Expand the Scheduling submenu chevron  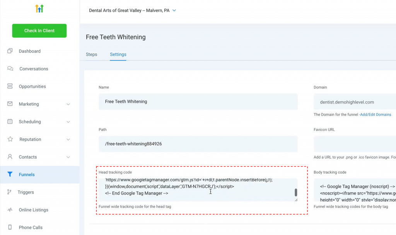68,122
